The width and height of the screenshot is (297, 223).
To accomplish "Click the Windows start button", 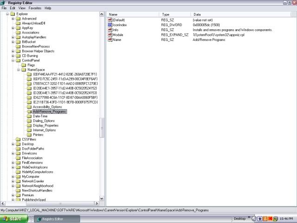I will tap(14, 219).
